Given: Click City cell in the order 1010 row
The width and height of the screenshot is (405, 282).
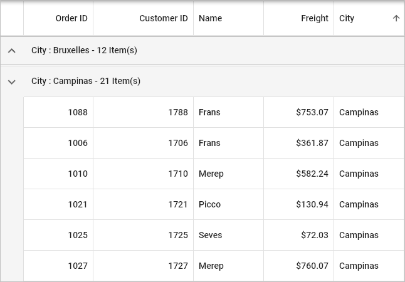Looking at the screenshot, I should tap(369, 174).
